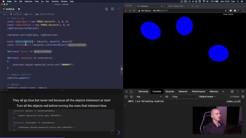Open the Network tab
The height and width of the screenshot is (138, 246).
pos(183,92)
